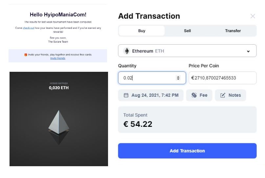Focus the Quantity input field
This screenshot has height=178, width=265.
(148, 78)
